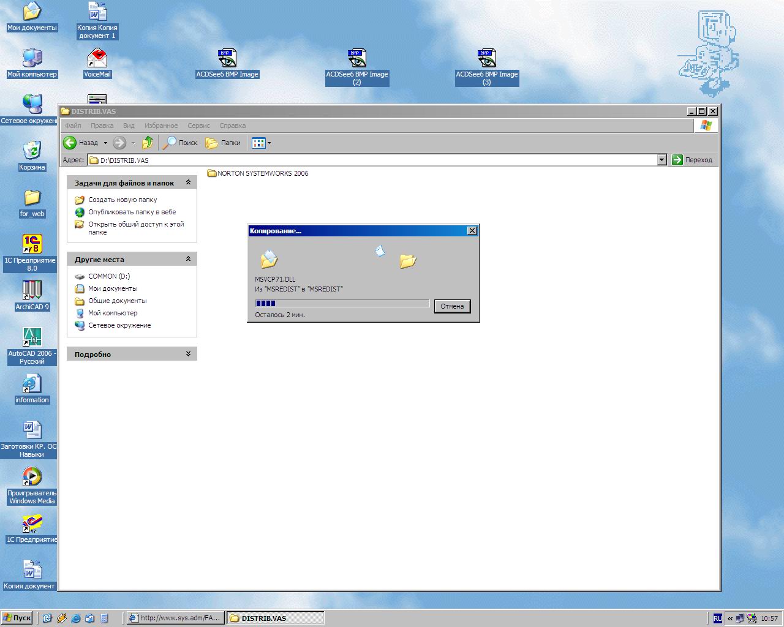Expand hidden tray icons chevron

tap(729, 618)
